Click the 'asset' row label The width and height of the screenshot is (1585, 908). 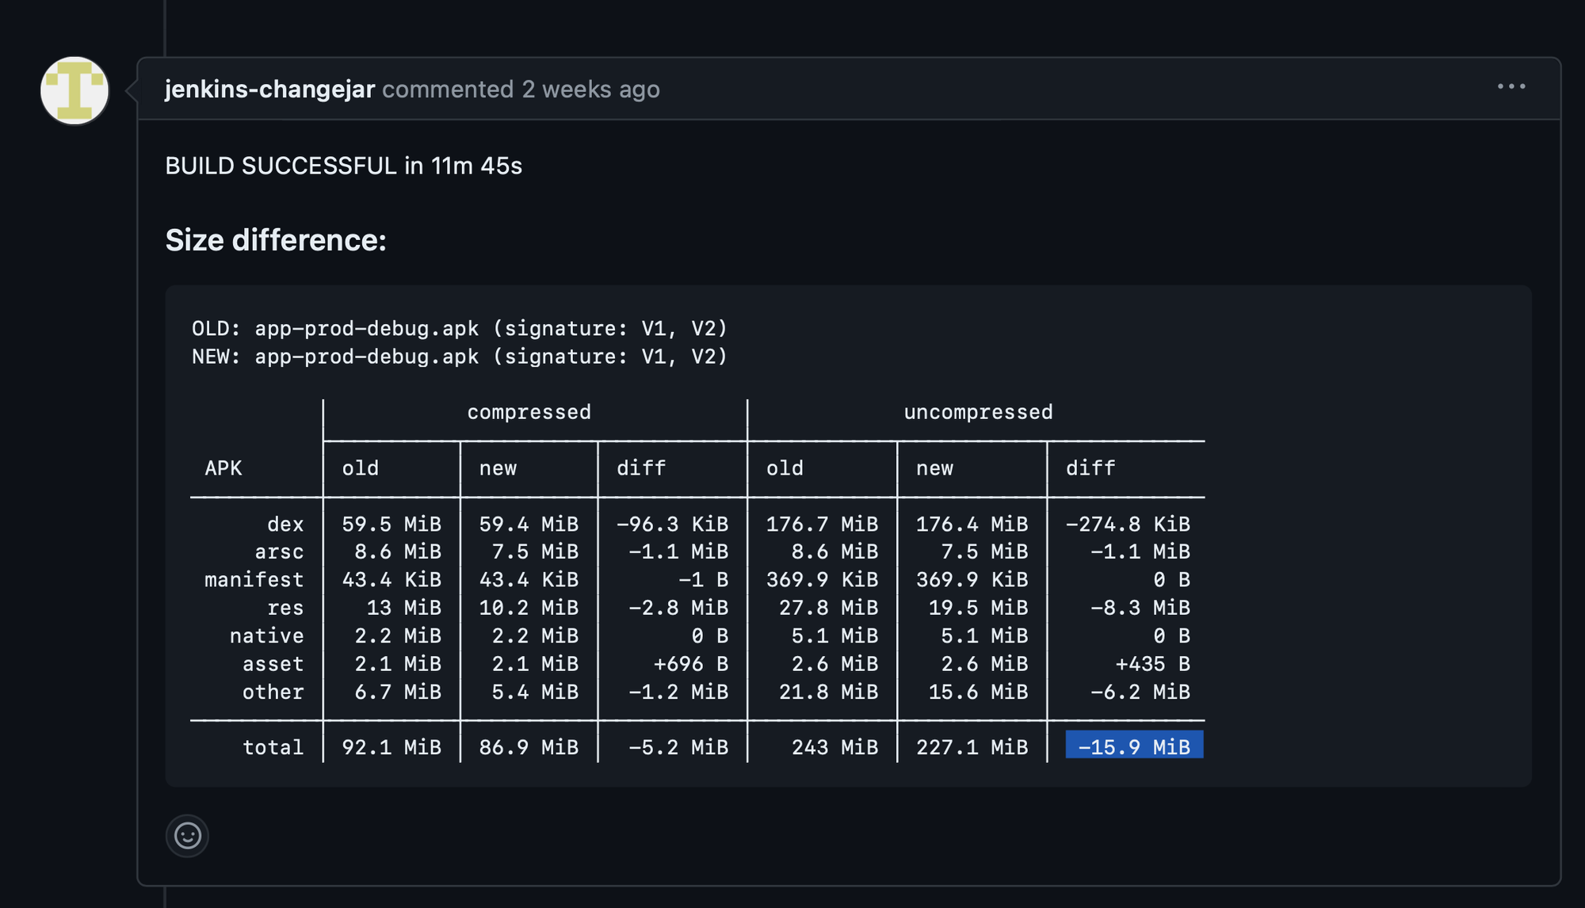point(273,664)
